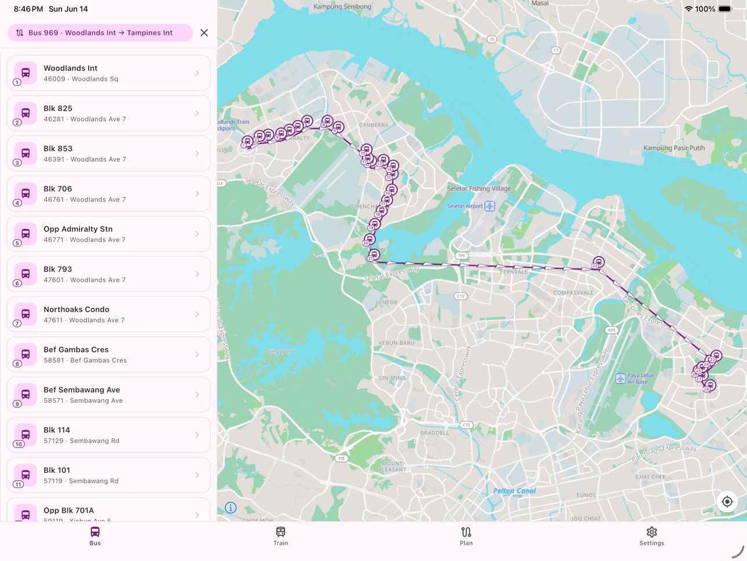This screenshot has height=561, width=747.
Task: Close the Bus 969 route view
Action: click(204, 33)
